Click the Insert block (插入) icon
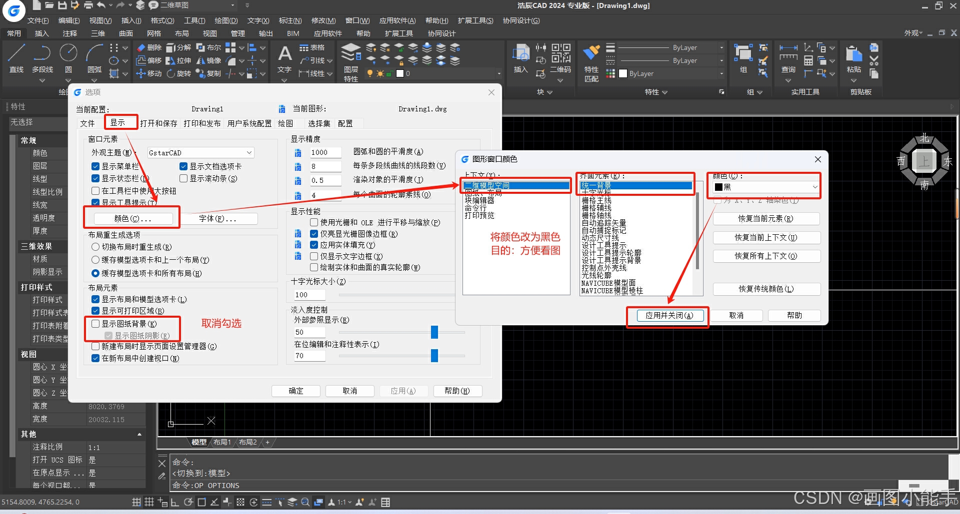Screen dimensions: 960x514 [x=521, y=59]
